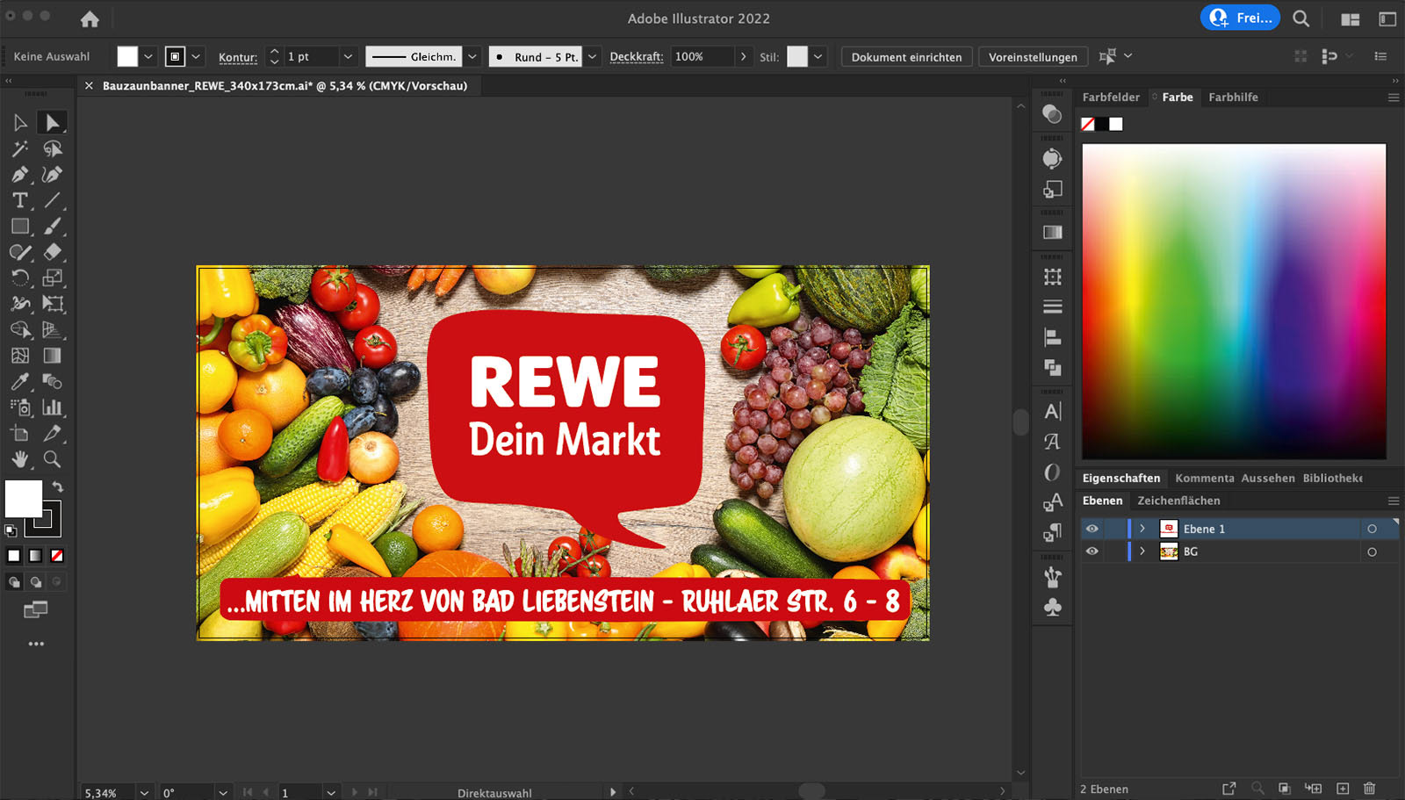Switch to the Farbfelder tab
1405x800 pixels.
tap(1111, 97)
